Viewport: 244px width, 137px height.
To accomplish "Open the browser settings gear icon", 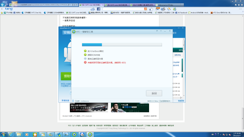I will click(242, 5).
